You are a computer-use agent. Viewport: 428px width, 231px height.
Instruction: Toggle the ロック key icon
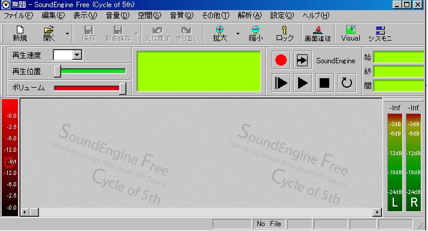(x=284, y=33)
